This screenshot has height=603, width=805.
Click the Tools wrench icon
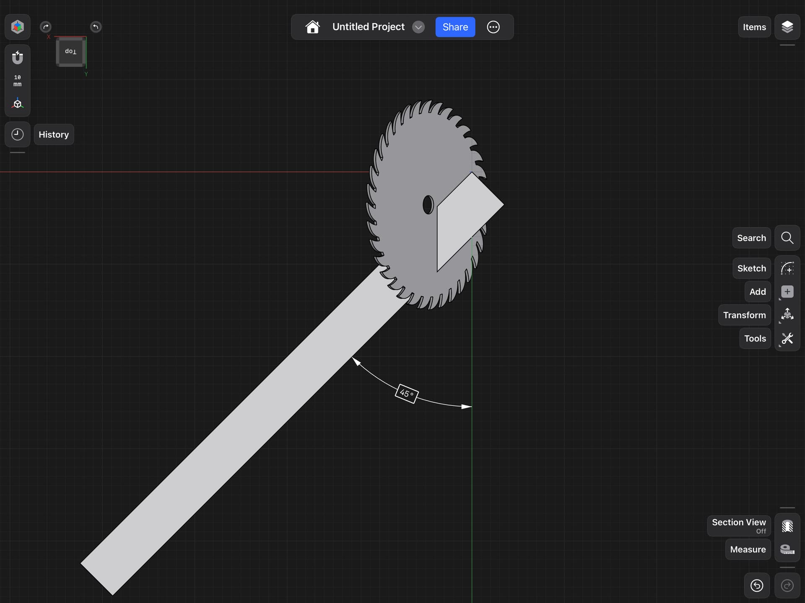coord(787,338)
